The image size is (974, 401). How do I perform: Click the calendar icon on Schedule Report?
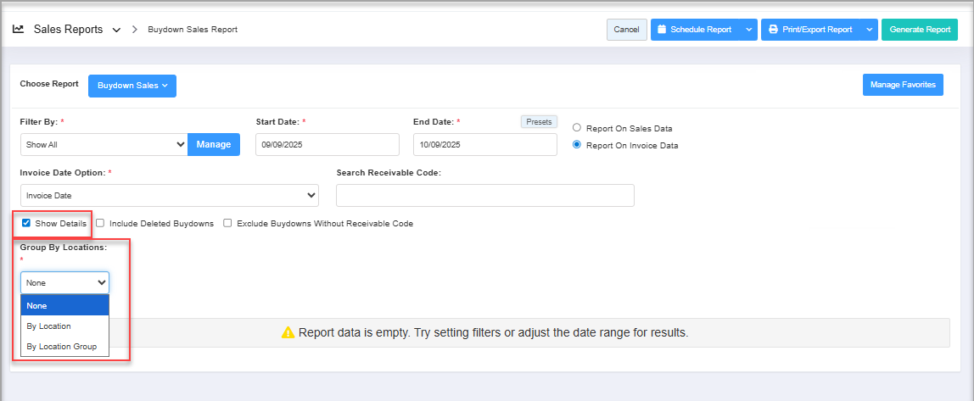pos(662,30)
